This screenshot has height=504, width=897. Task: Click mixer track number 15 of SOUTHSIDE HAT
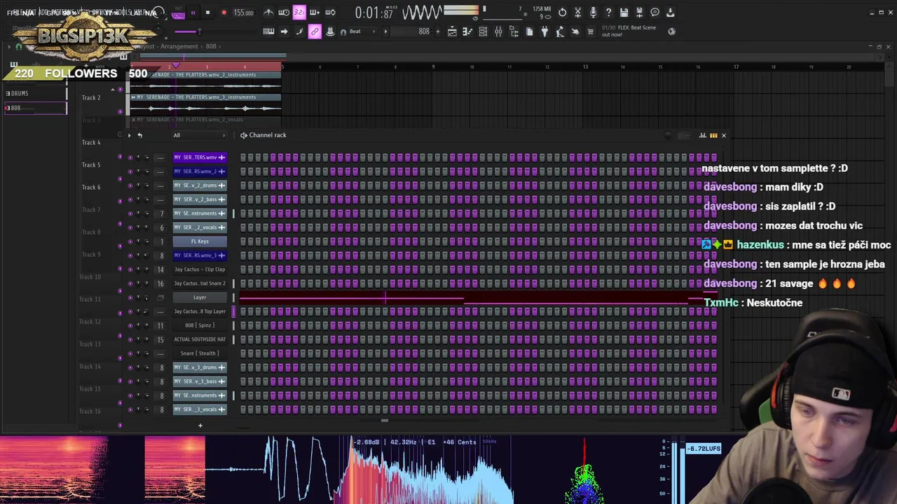coord(160,339)
